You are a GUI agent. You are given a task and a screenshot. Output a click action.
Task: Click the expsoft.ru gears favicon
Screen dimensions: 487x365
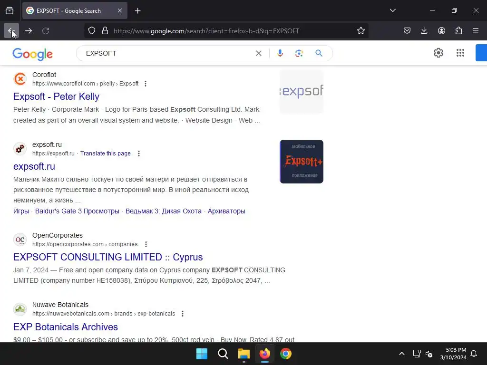click(x=20, y=149)
